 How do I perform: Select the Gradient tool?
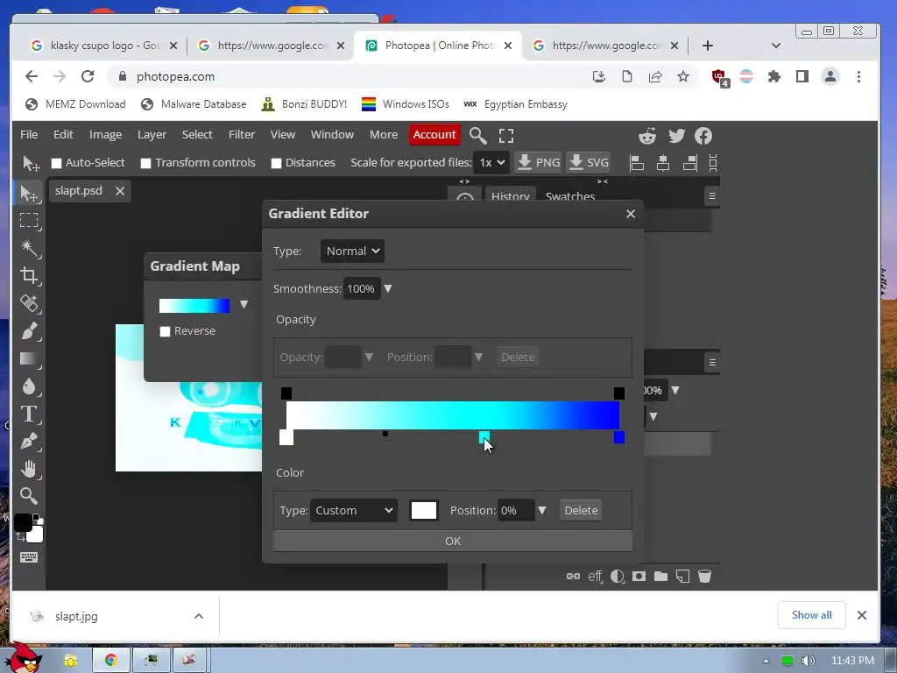click(x=29, y=358)
